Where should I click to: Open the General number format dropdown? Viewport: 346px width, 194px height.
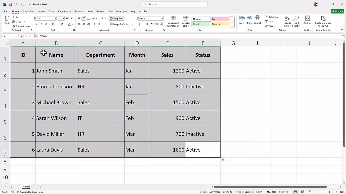(x=162, y=18)
